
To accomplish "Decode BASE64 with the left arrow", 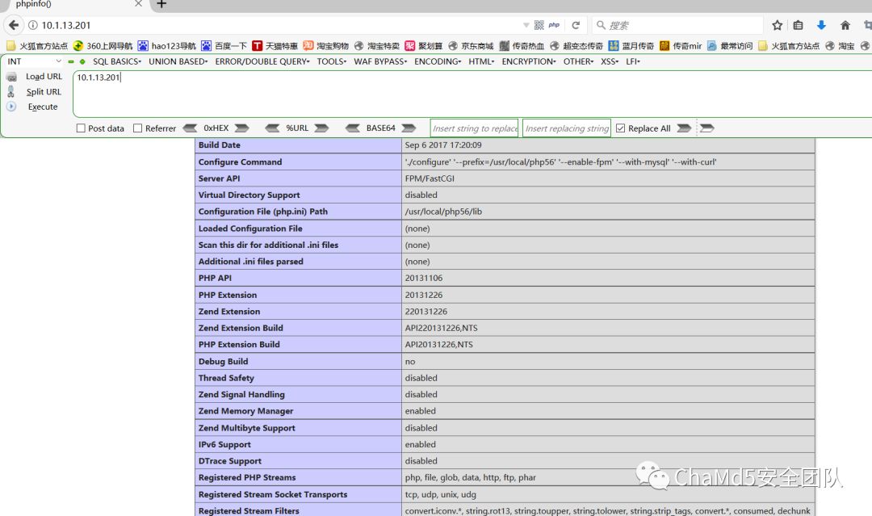I will 353,128.
